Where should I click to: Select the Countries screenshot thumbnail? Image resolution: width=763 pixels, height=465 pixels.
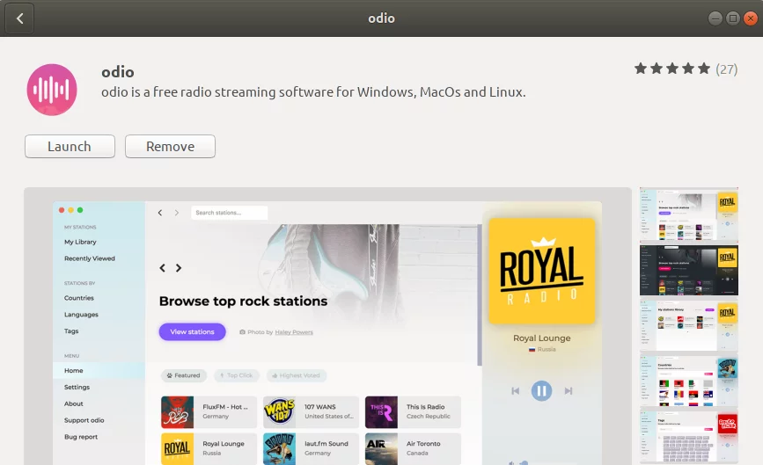pos(688,381)
